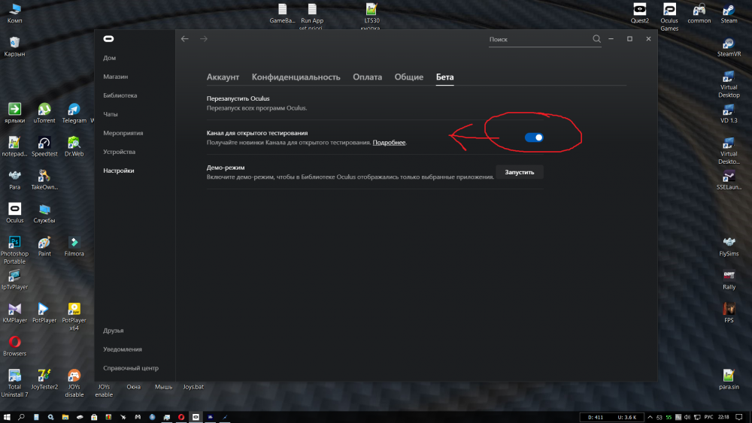Select the uTorrent desktop icon
The image size is (752, 423).
pos(44,113)
